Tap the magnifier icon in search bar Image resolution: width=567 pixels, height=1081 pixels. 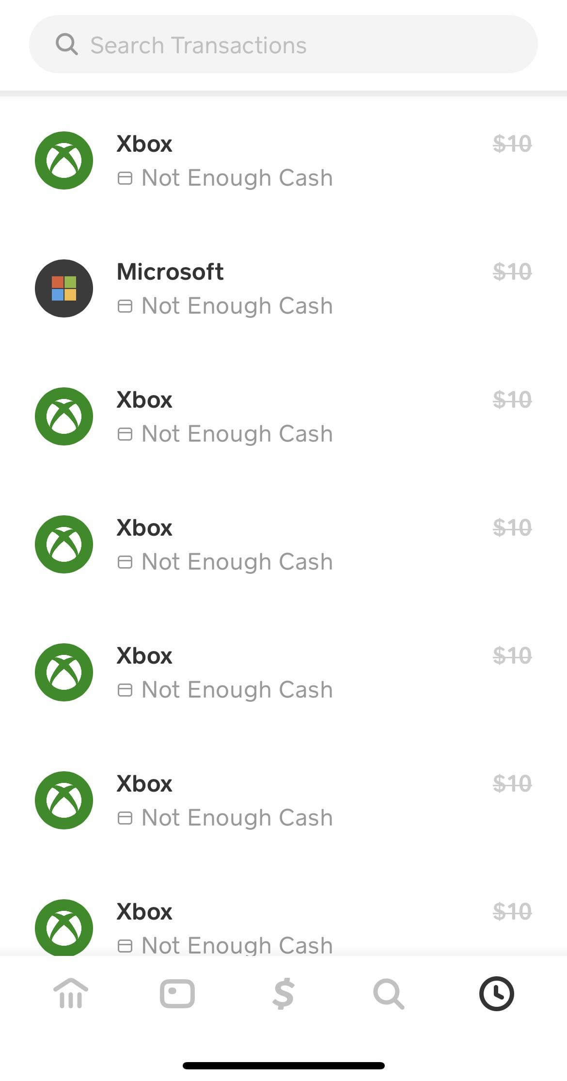[x=67, y=45]
